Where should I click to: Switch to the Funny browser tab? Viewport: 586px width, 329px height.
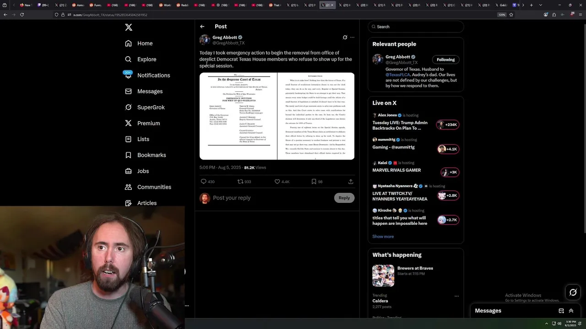click(x=96, y=5)
